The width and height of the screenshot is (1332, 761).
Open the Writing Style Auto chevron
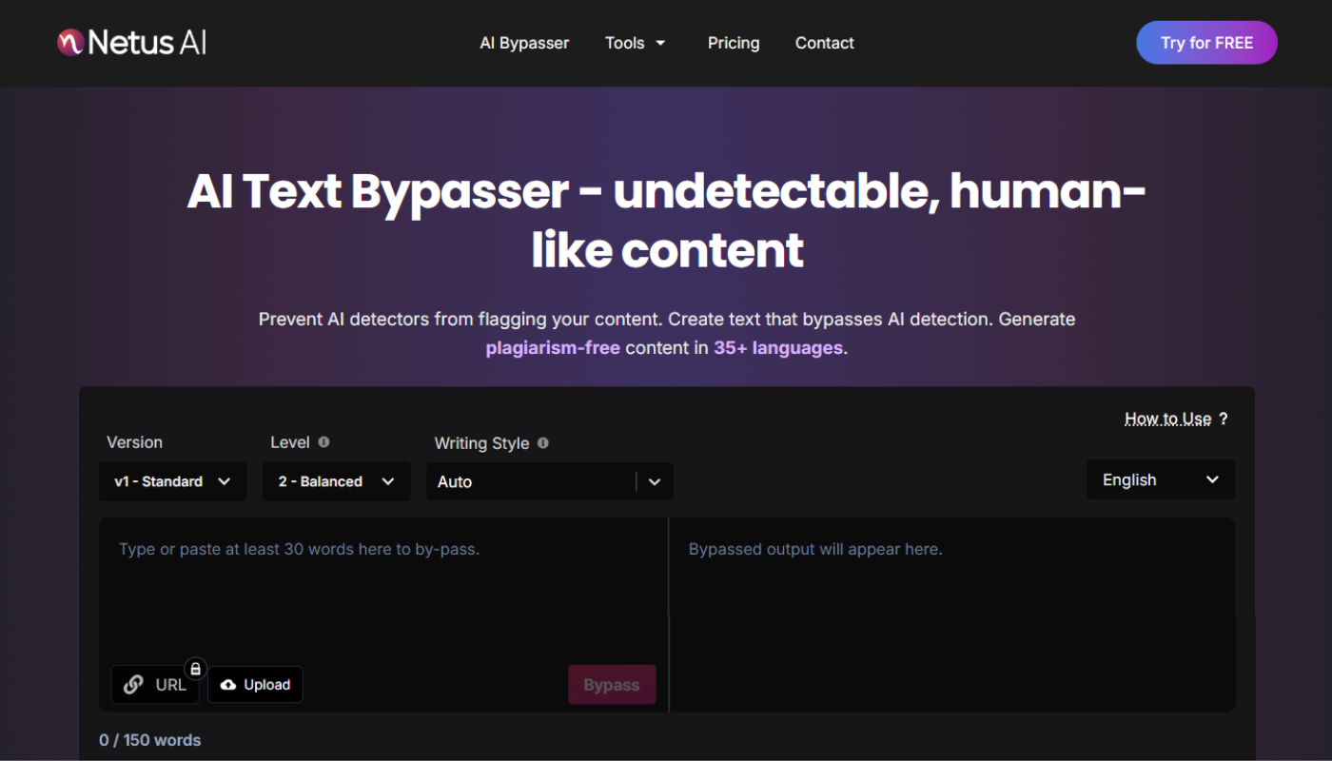point(655,482)
